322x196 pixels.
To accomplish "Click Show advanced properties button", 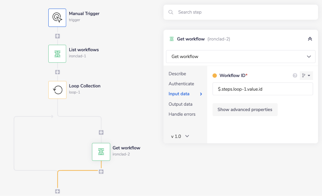I will [x=245, y=110].
